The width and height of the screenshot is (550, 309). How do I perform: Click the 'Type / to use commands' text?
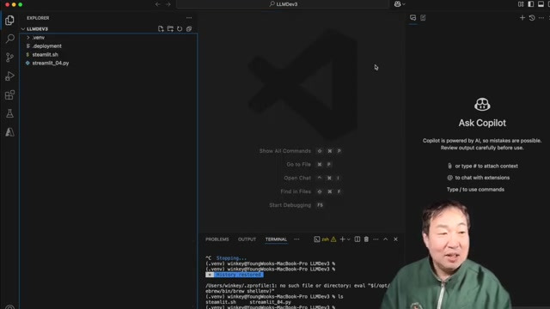[x=475, y=190]
